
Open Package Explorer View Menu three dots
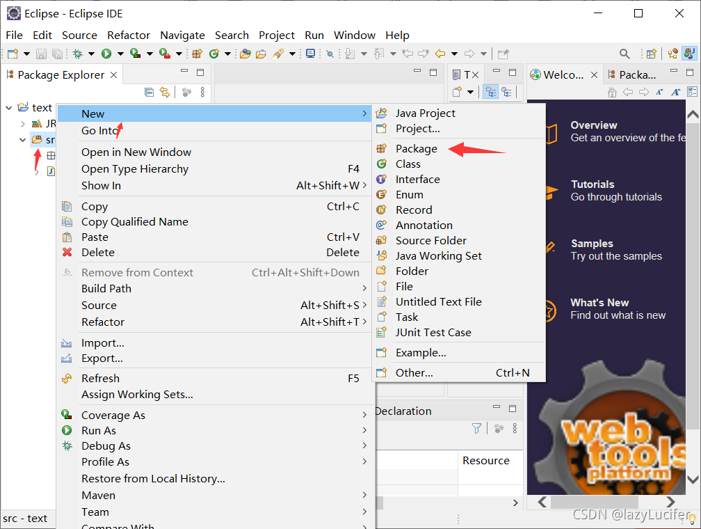click(202, 92)
